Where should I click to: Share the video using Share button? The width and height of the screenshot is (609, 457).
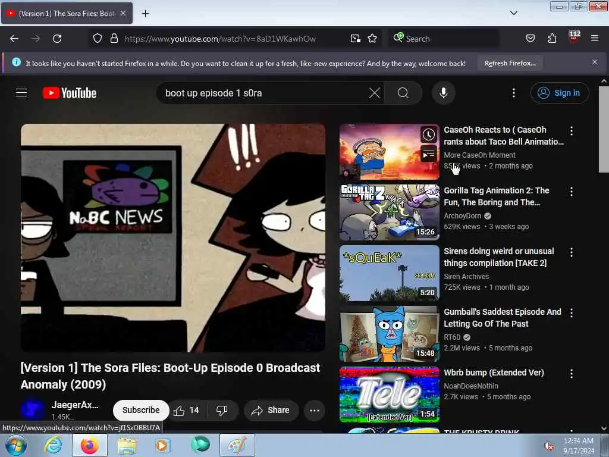pyautogui.click(x=271, y=411)
